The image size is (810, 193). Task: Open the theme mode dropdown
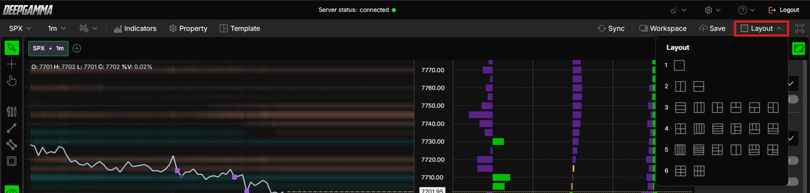click(x=678, y=10)
